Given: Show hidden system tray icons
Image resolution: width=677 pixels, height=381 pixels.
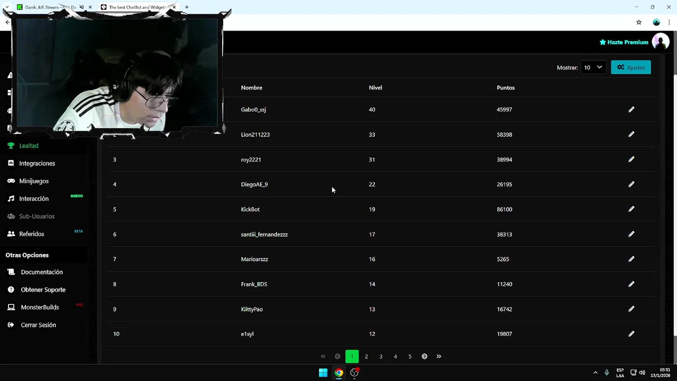Looking at the screenshot, I should tap(595, 373).
